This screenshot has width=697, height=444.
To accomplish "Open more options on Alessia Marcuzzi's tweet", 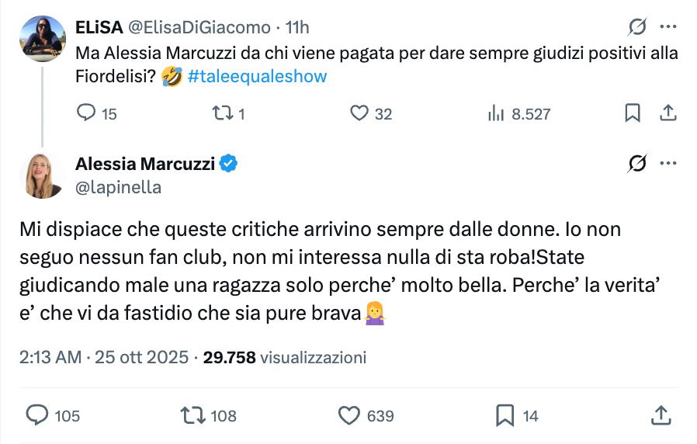I will [668, 164].
